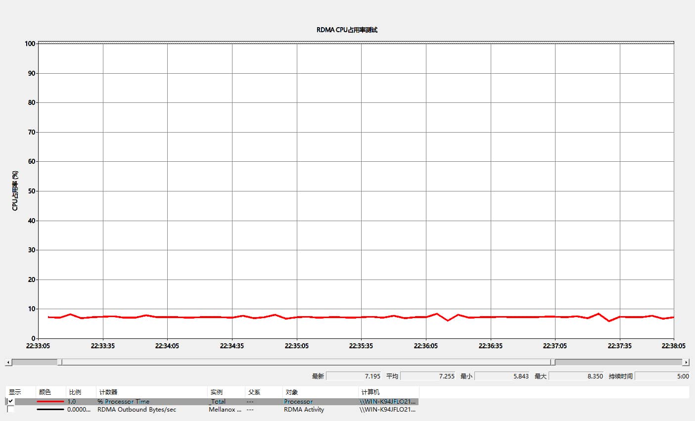Select the % Processor Time counter name
Viewport: 695px width, 421px height.
(123, 402)
